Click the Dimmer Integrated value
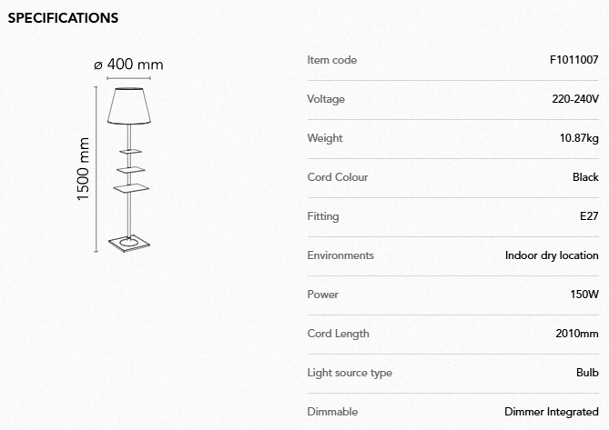The image size is (609, 430). pyautogui.click(x=552, y=412)
